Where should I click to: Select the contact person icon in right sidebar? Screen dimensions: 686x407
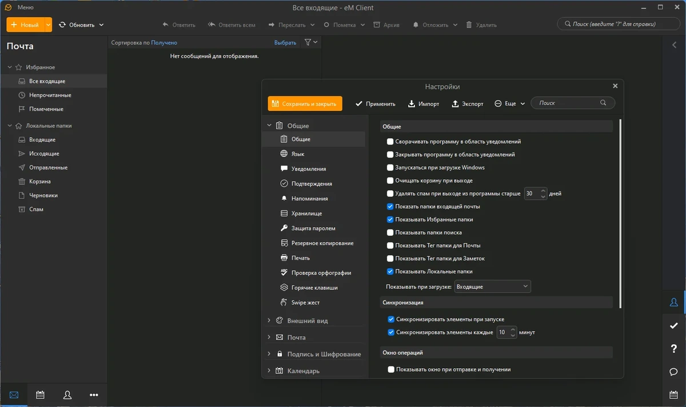[673, 302]
